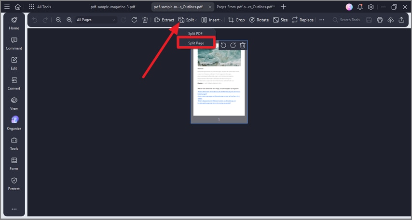
Task: Show more toolbar options
Action: (322, 20)
